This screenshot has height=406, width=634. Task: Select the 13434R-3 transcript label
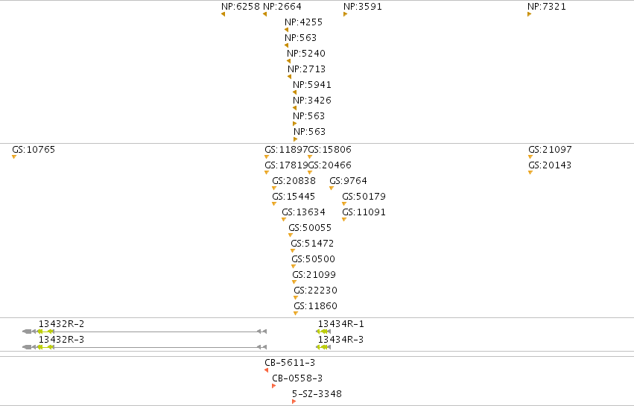341,339
